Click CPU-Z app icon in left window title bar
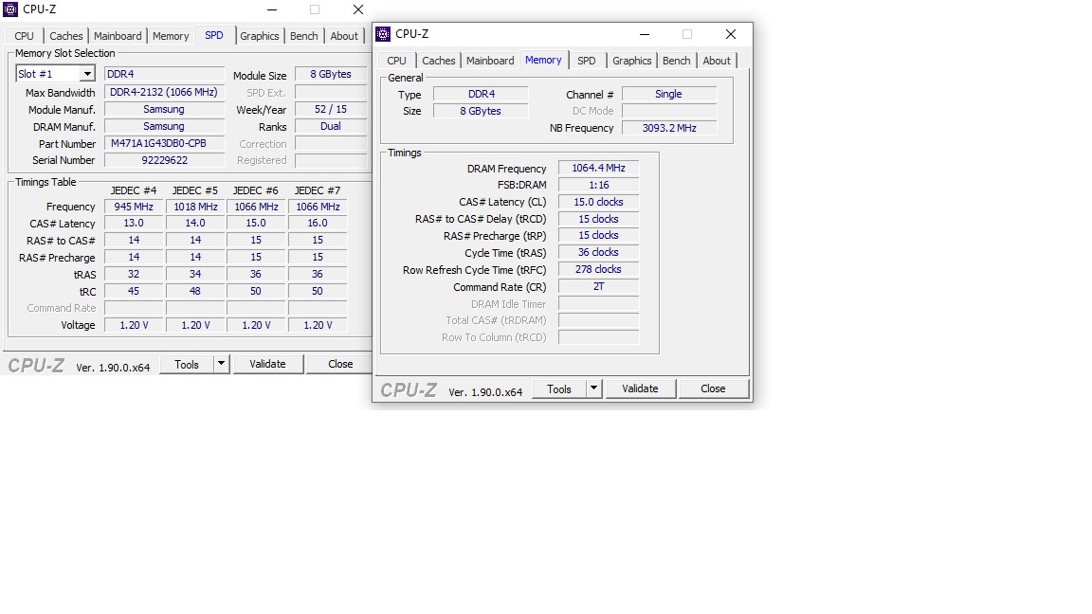 [x=9, y=9]
